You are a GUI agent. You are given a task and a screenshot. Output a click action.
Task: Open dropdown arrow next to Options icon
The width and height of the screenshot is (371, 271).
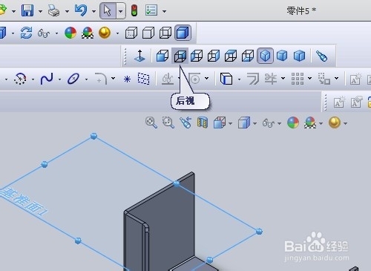pos(164,11)
